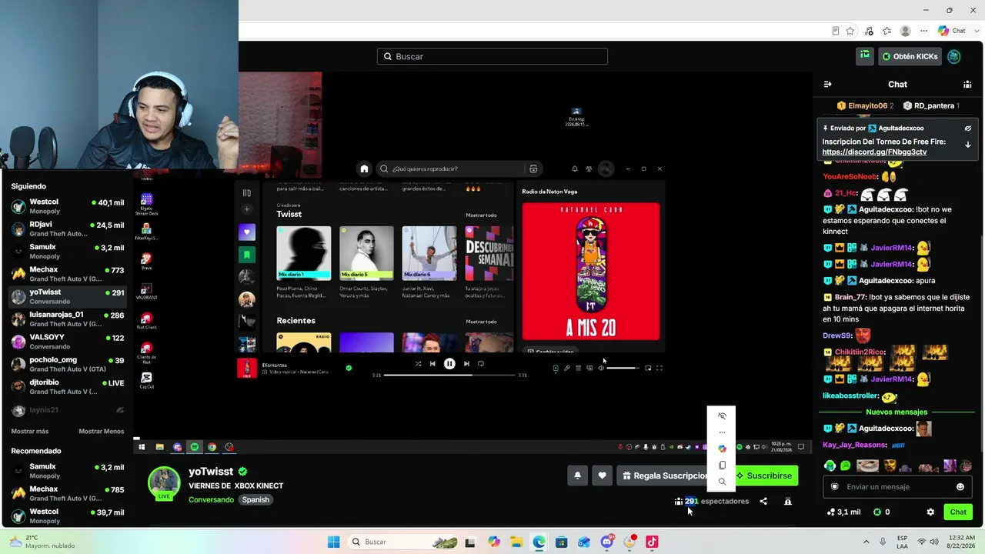The width and height of the screenshot is (985, 554).
Task: Open Mix diario 6 playlist cover
Action: tap(429, 253)
